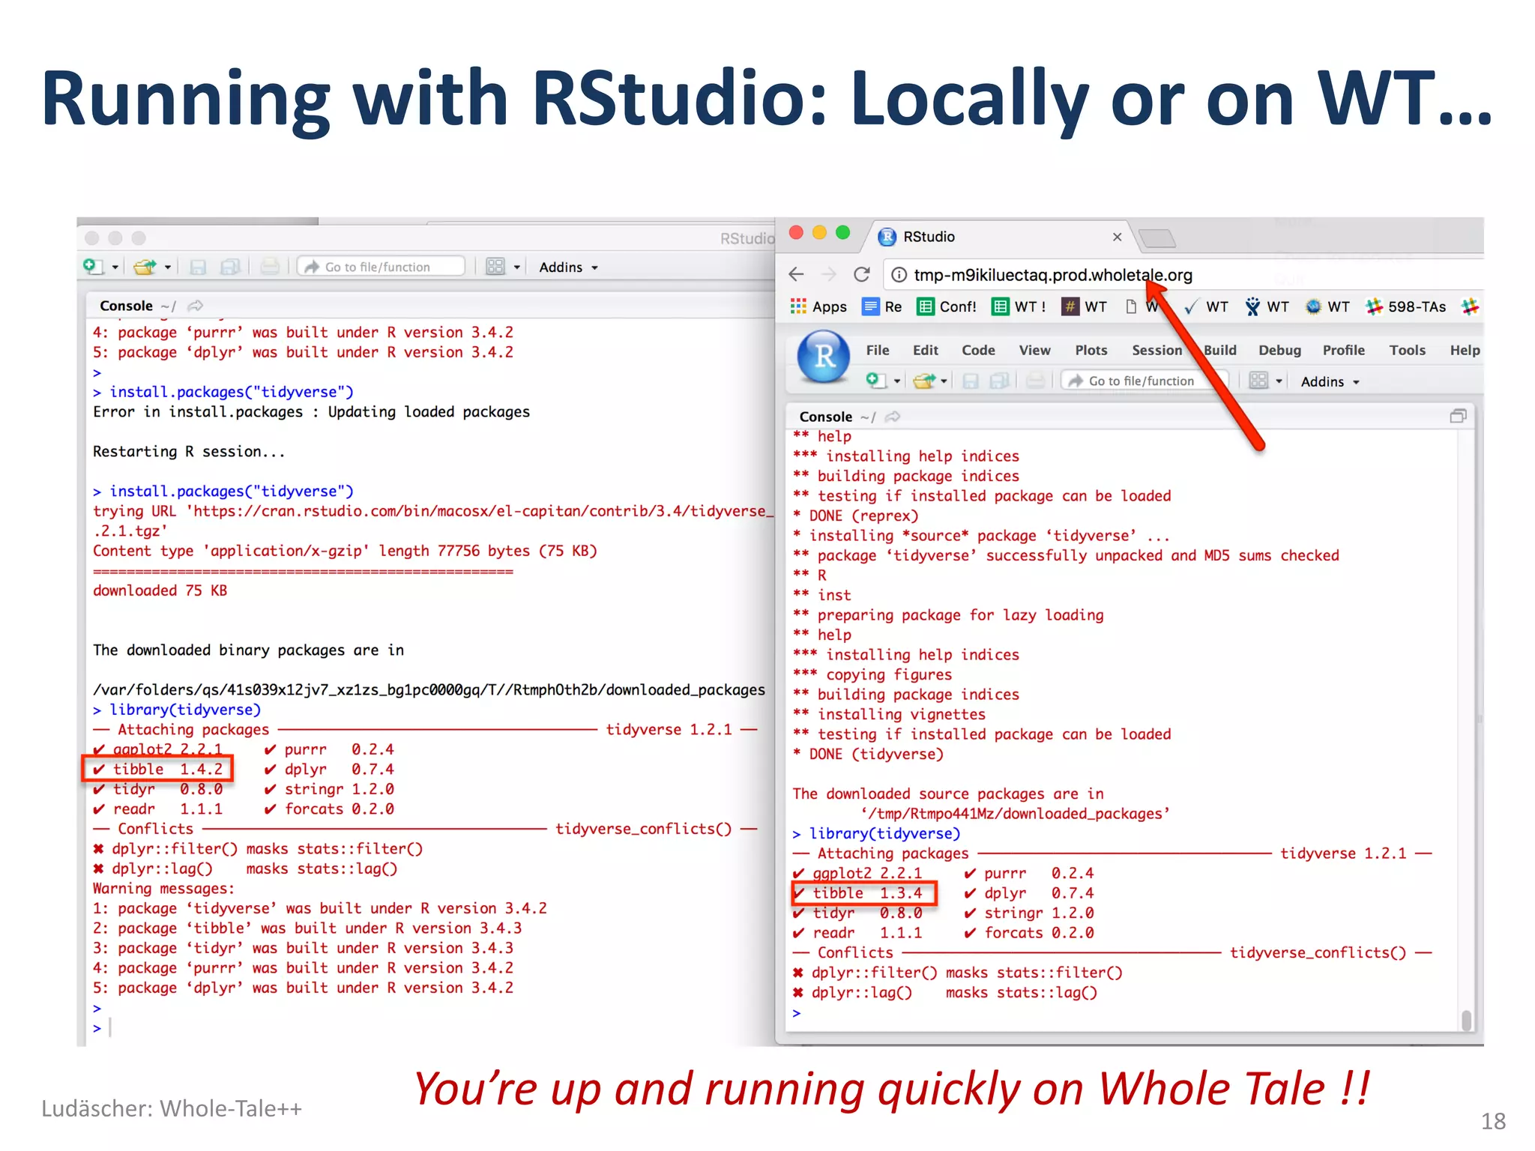Click the print icon in the browser RStudio toolbar

(1036, 381)
